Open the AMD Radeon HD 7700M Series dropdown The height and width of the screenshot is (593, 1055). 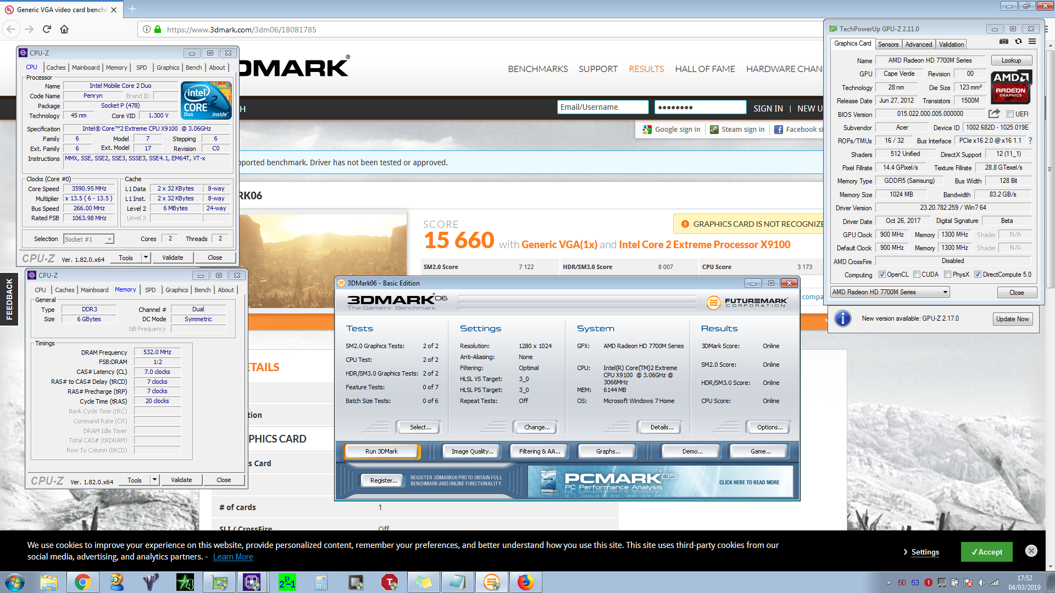(890, 292)
